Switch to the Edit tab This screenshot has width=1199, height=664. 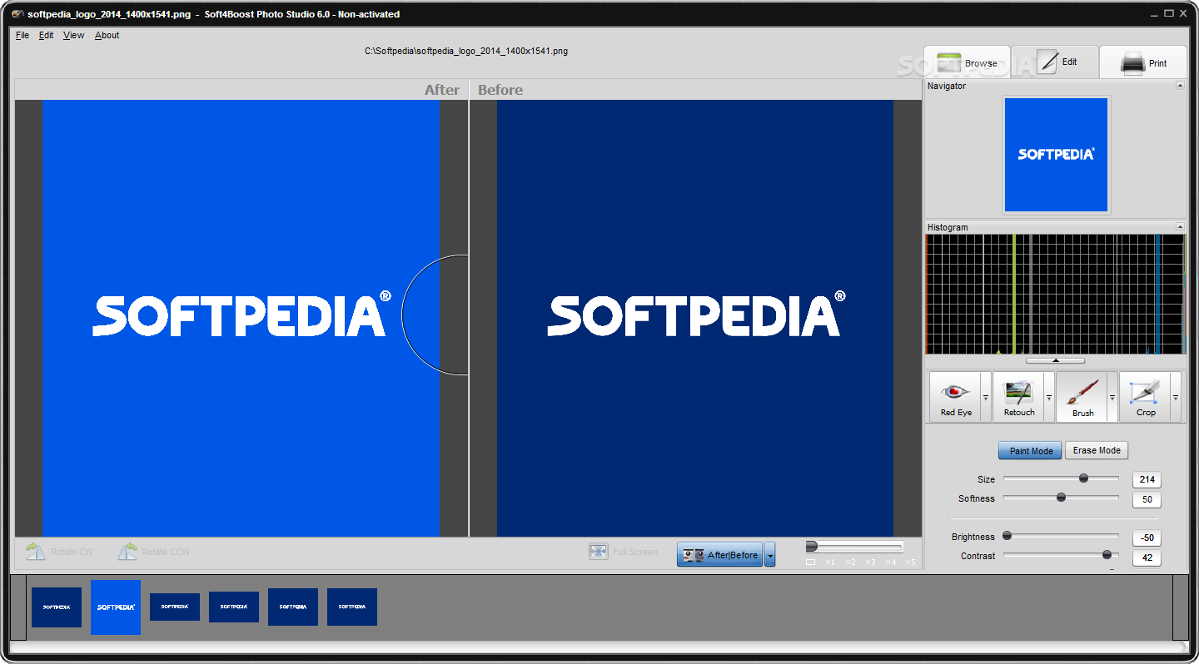point(1055,62)
